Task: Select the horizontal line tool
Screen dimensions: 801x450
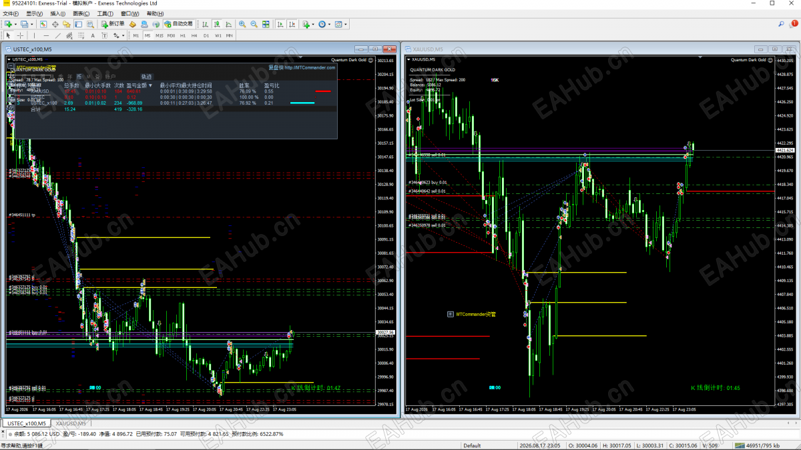Action: coord(46,35)
